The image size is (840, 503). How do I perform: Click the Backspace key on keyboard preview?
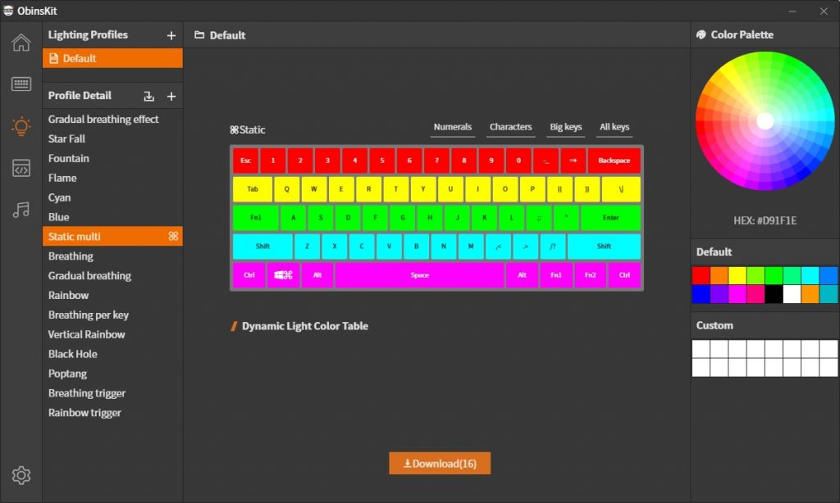coord(614,161)
